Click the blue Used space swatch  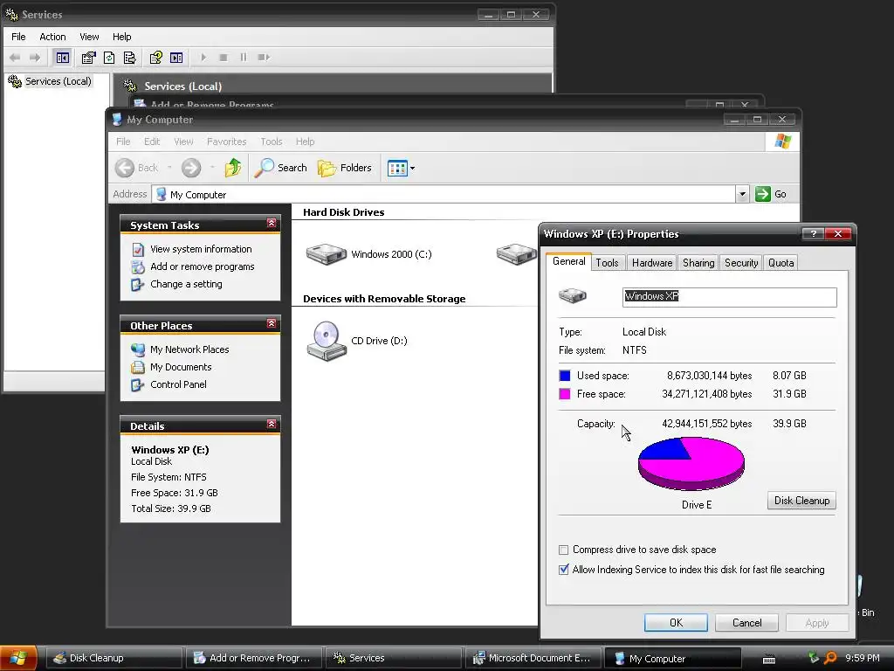(x=565, y=376)
